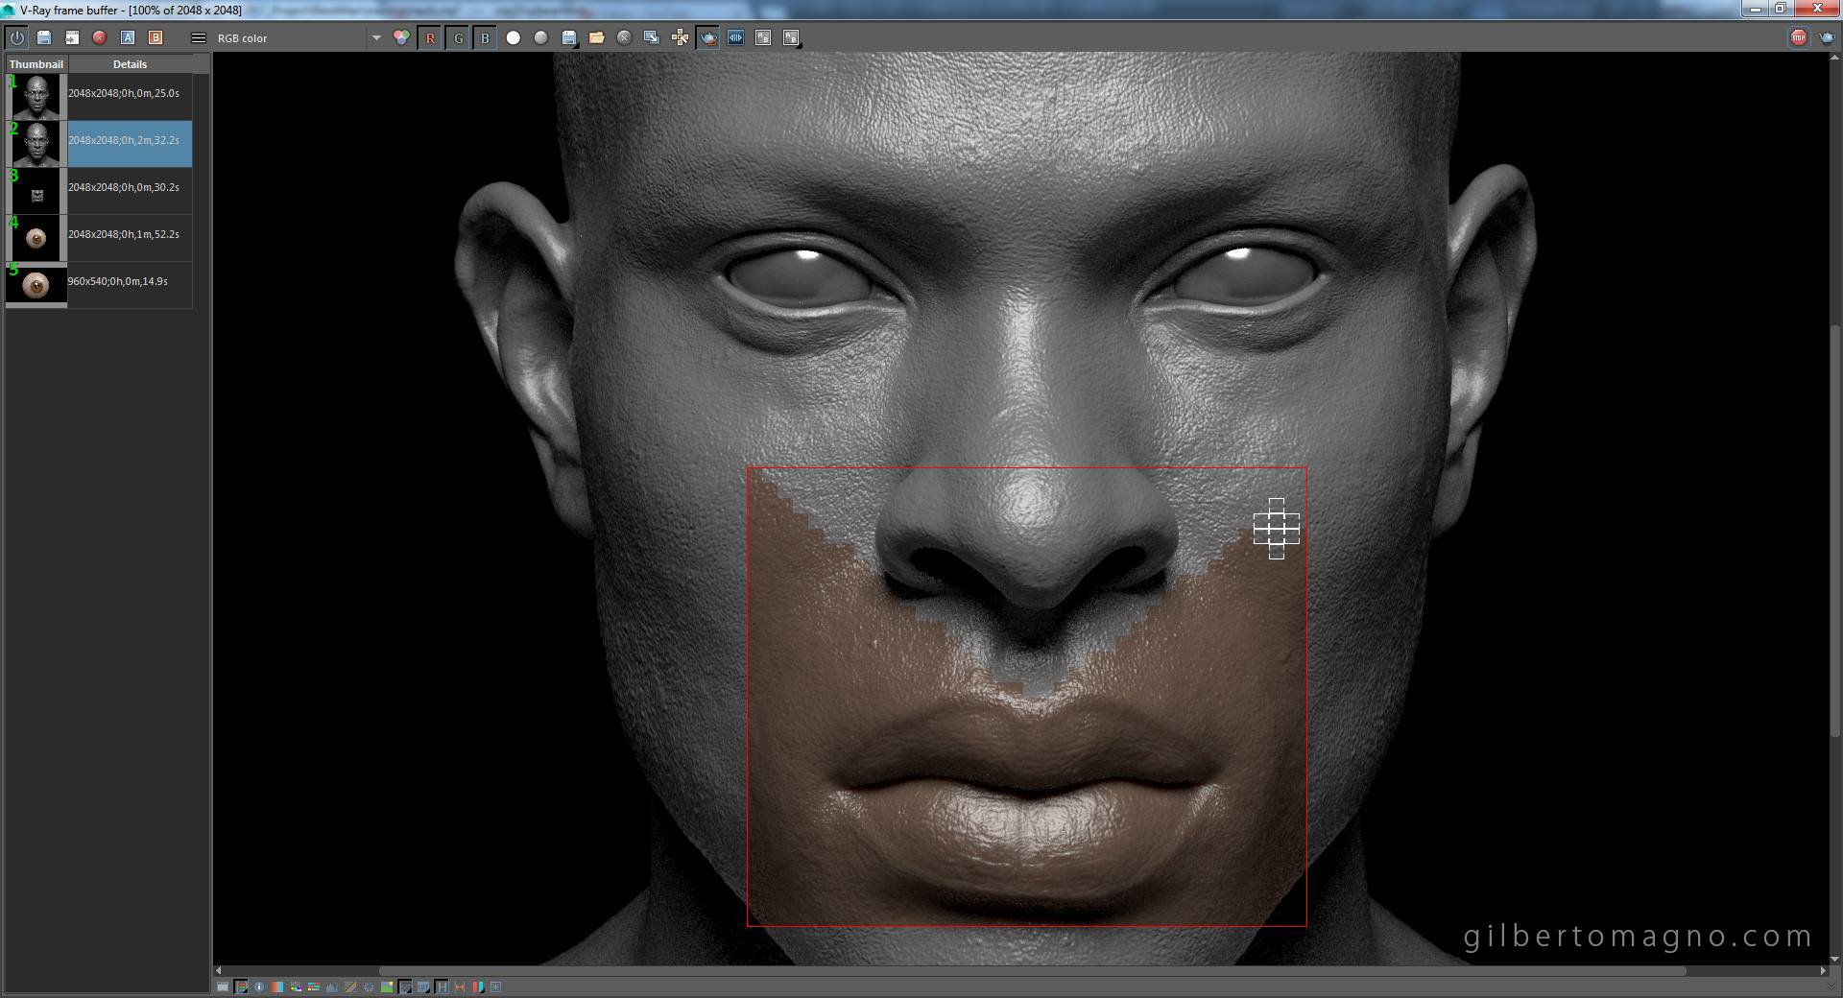
Task: Set selected image as A
Action: (127, 37)
